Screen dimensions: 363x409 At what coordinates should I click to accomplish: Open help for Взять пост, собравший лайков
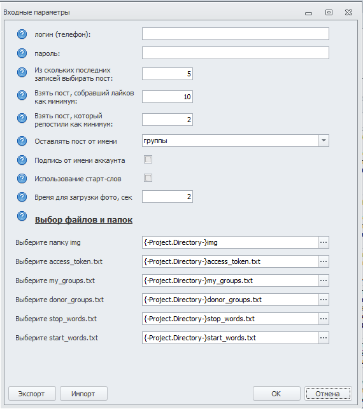click(x=22, y=95)
